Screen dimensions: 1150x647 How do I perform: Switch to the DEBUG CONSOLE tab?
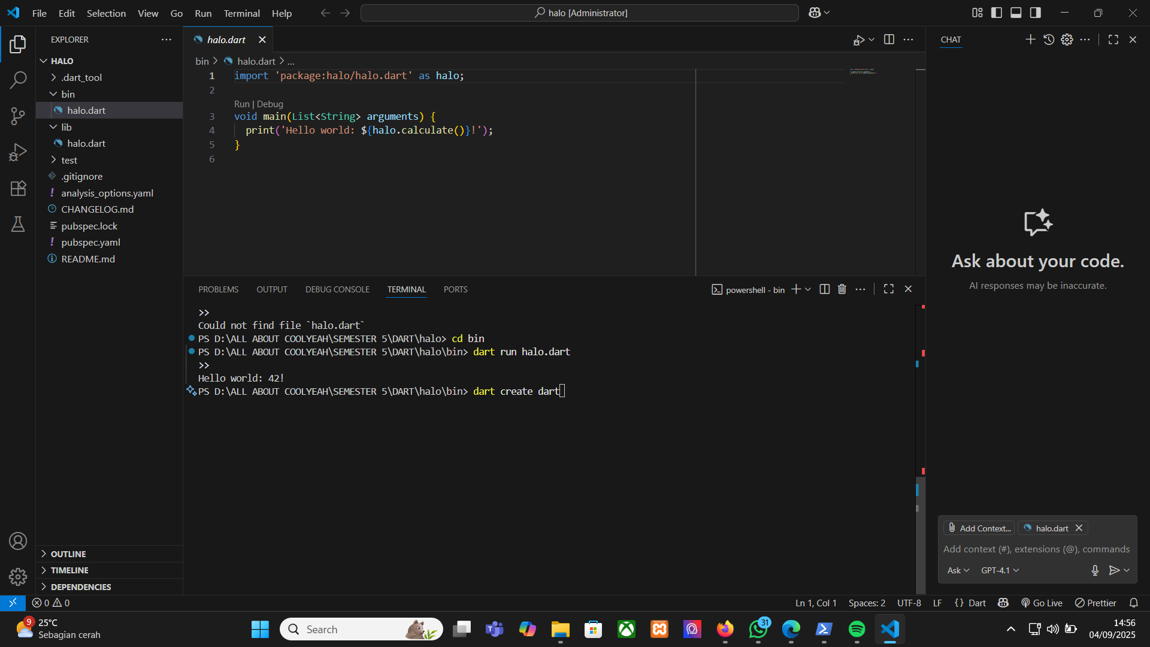tap(337, 289)
